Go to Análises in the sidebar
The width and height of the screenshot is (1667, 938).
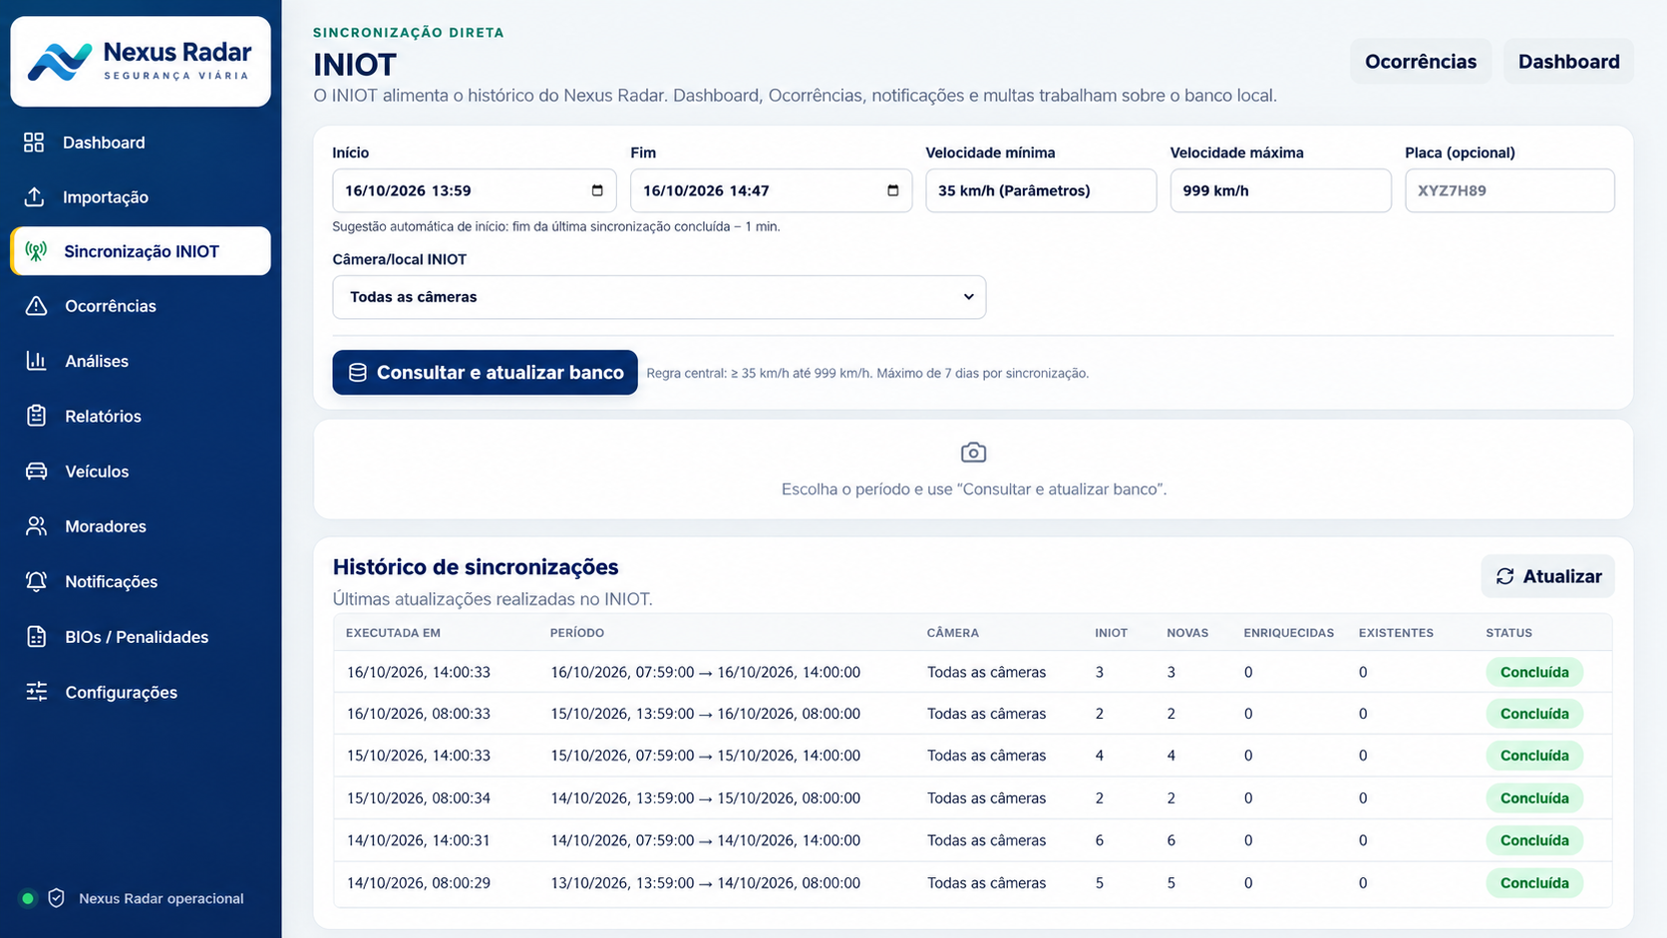coord(140,361)
